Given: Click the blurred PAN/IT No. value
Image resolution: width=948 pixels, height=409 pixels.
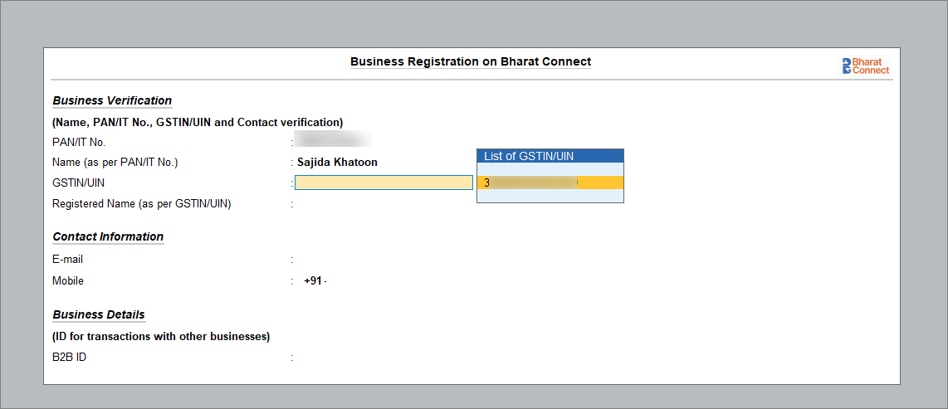Looking at the screenshot, I should click(x=334, y=140).
